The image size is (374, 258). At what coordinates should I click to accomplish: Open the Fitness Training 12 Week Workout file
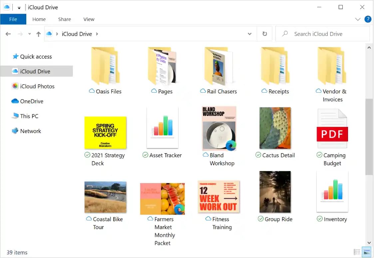218,197
